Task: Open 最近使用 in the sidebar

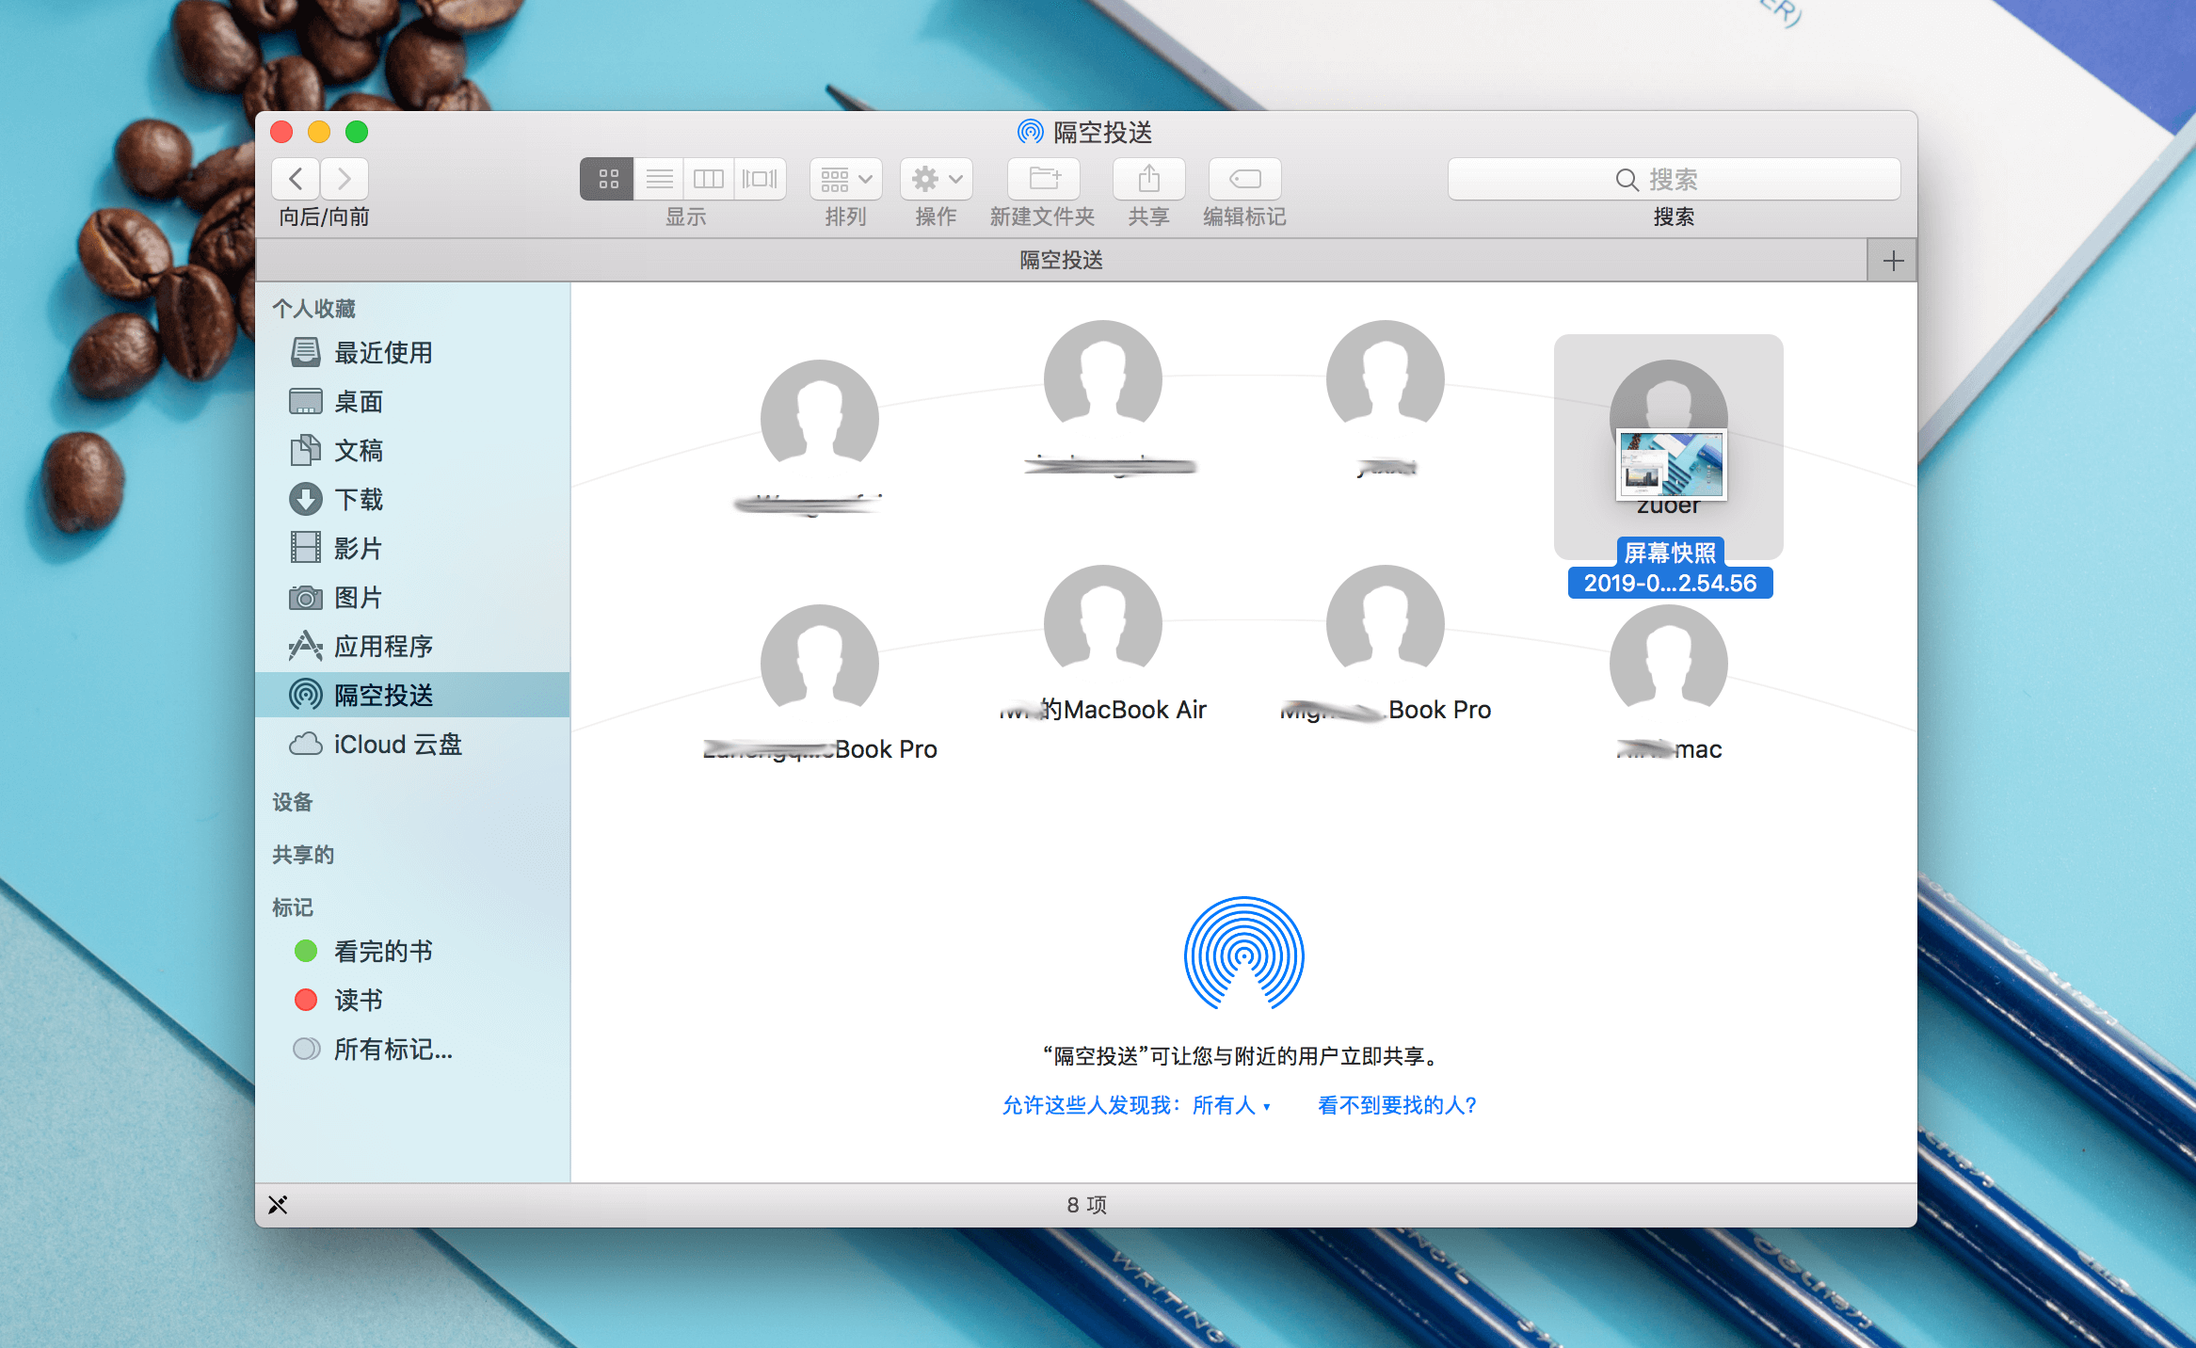Action: click(412, 353)
